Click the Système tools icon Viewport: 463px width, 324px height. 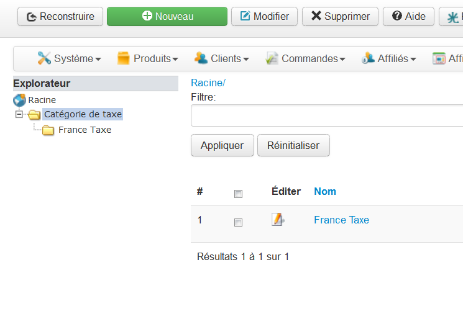44,58
